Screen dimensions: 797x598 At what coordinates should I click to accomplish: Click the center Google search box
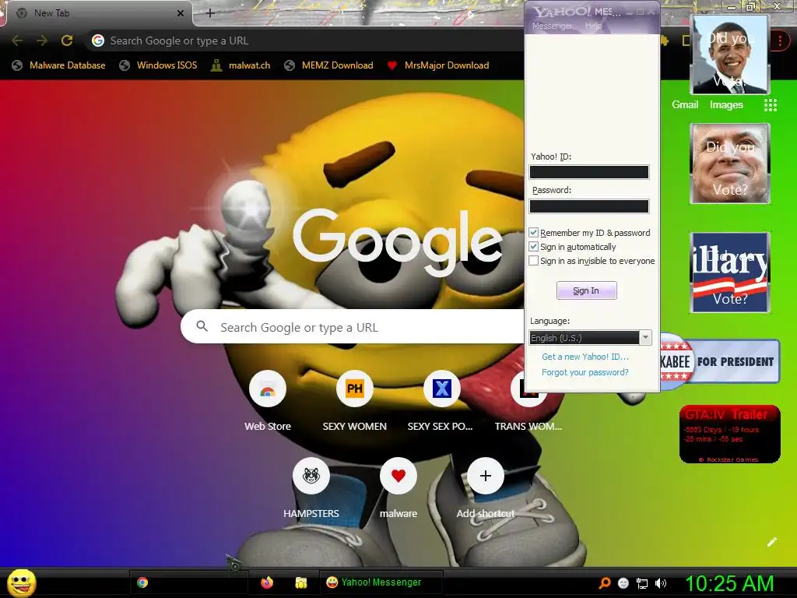(x=353, y=327)
